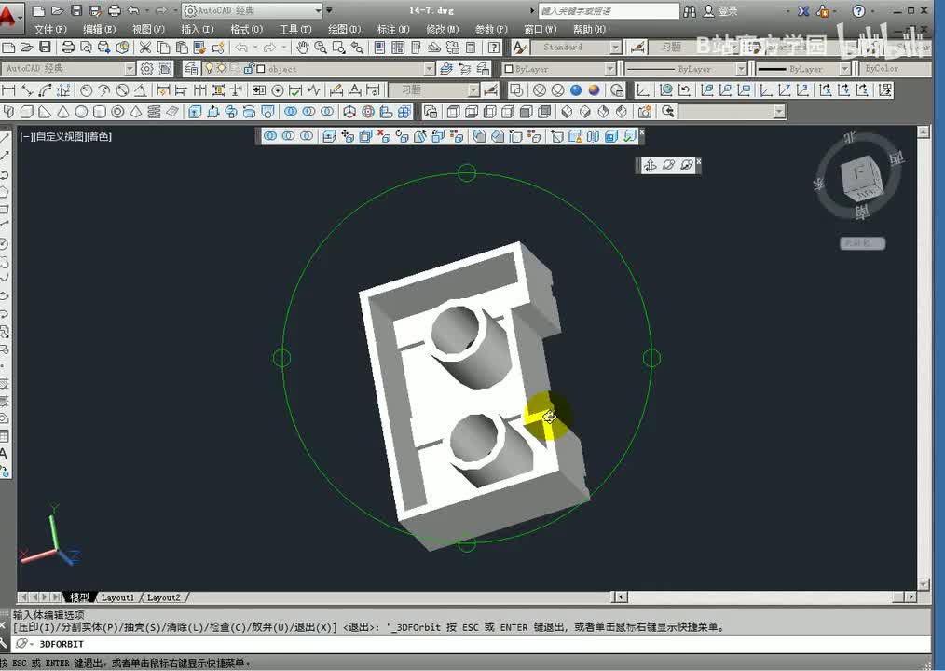Click the Create Camera icon
This screenshot has height=671, width=945.
point(645,112)
